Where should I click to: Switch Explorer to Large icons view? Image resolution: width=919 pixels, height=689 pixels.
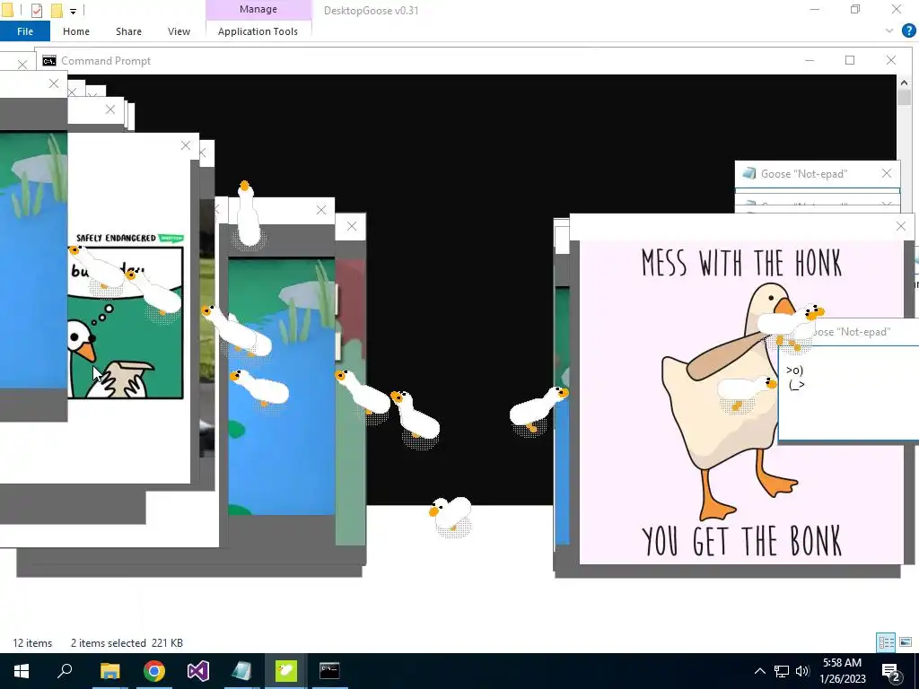pyautogui.click(x=906, y=642)
